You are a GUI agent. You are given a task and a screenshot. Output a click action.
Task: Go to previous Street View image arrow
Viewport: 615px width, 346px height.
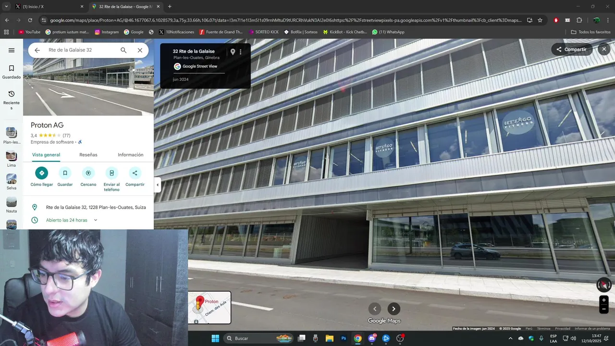(375, 309)
